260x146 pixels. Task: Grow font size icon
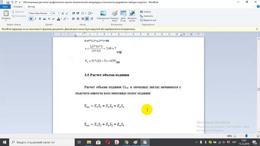63,13
